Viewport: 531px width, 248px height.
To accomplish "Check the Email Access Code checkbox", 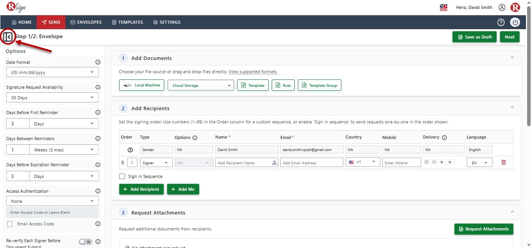I will pyautogui.click(x=10, y=224).
